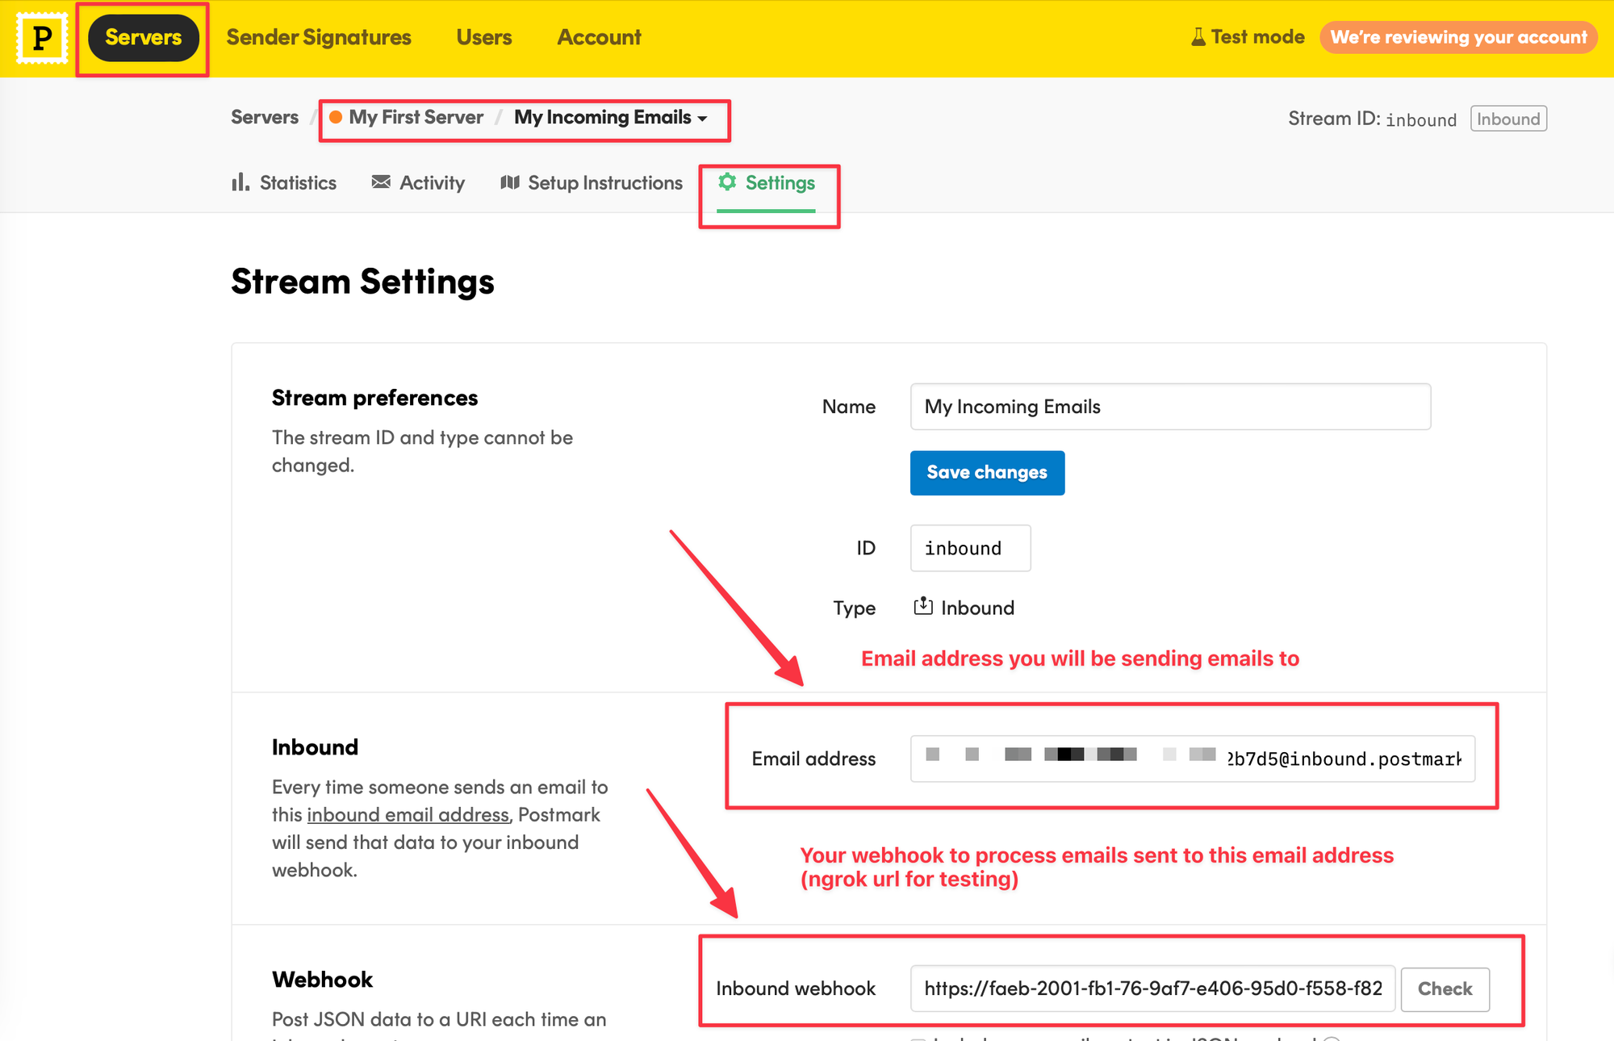Viewport: 1614px width, 1041px height.
Task: Go to My First Server breadcrumb
Action: [x=416, y=117]
